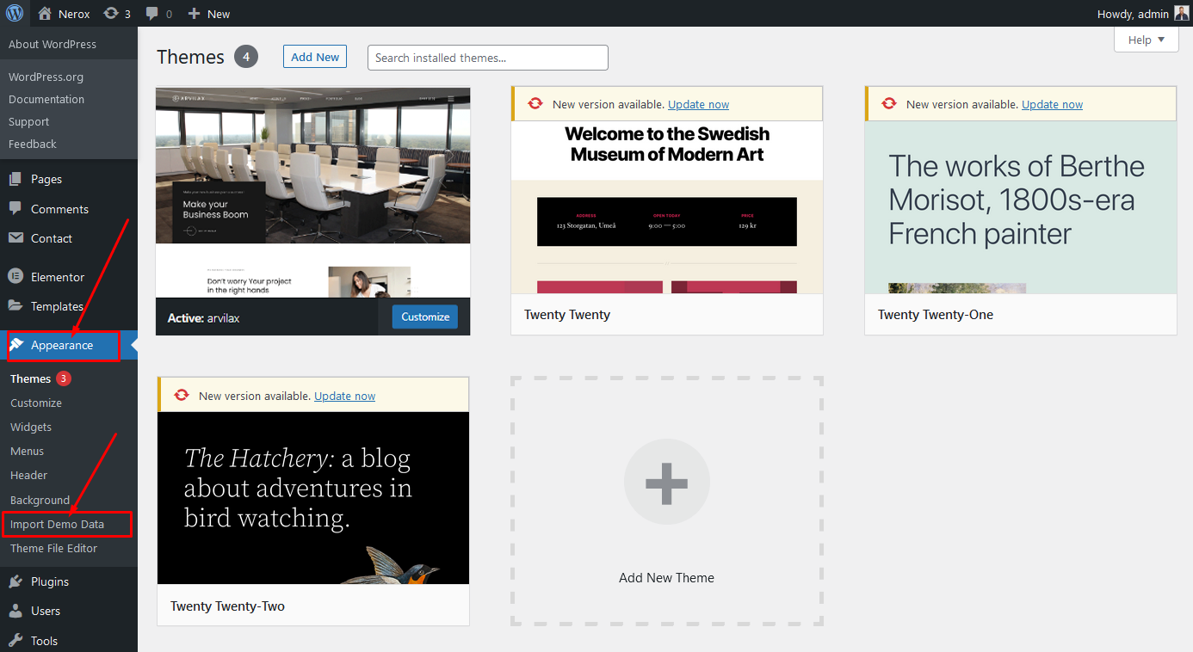Viewport: 1193px width, 652px height.
Task: Open the Header submenu item
Action: point(28,475)
